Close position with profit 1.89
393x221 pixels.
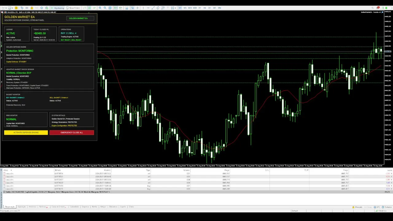(x=391, y=183)
